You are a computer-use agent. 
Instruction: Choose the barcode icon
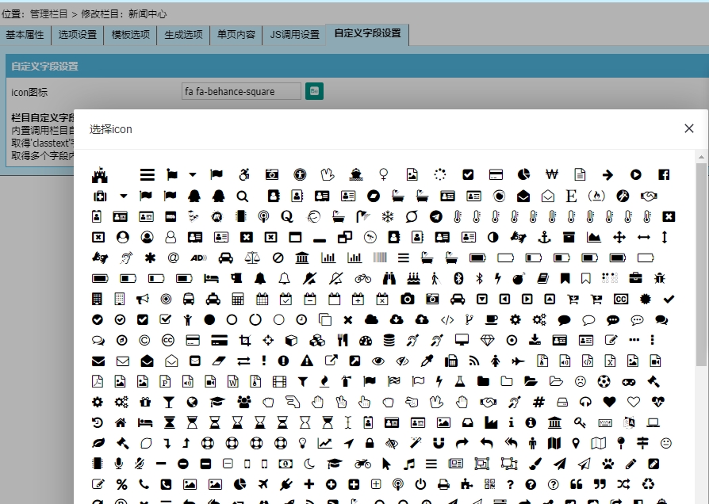coord(380,258)
